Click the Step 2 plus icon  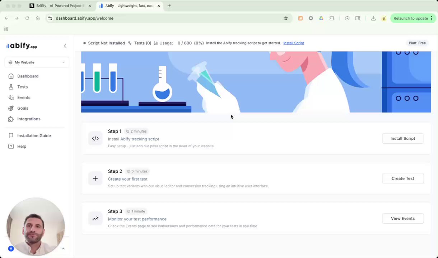coord(95,178)
